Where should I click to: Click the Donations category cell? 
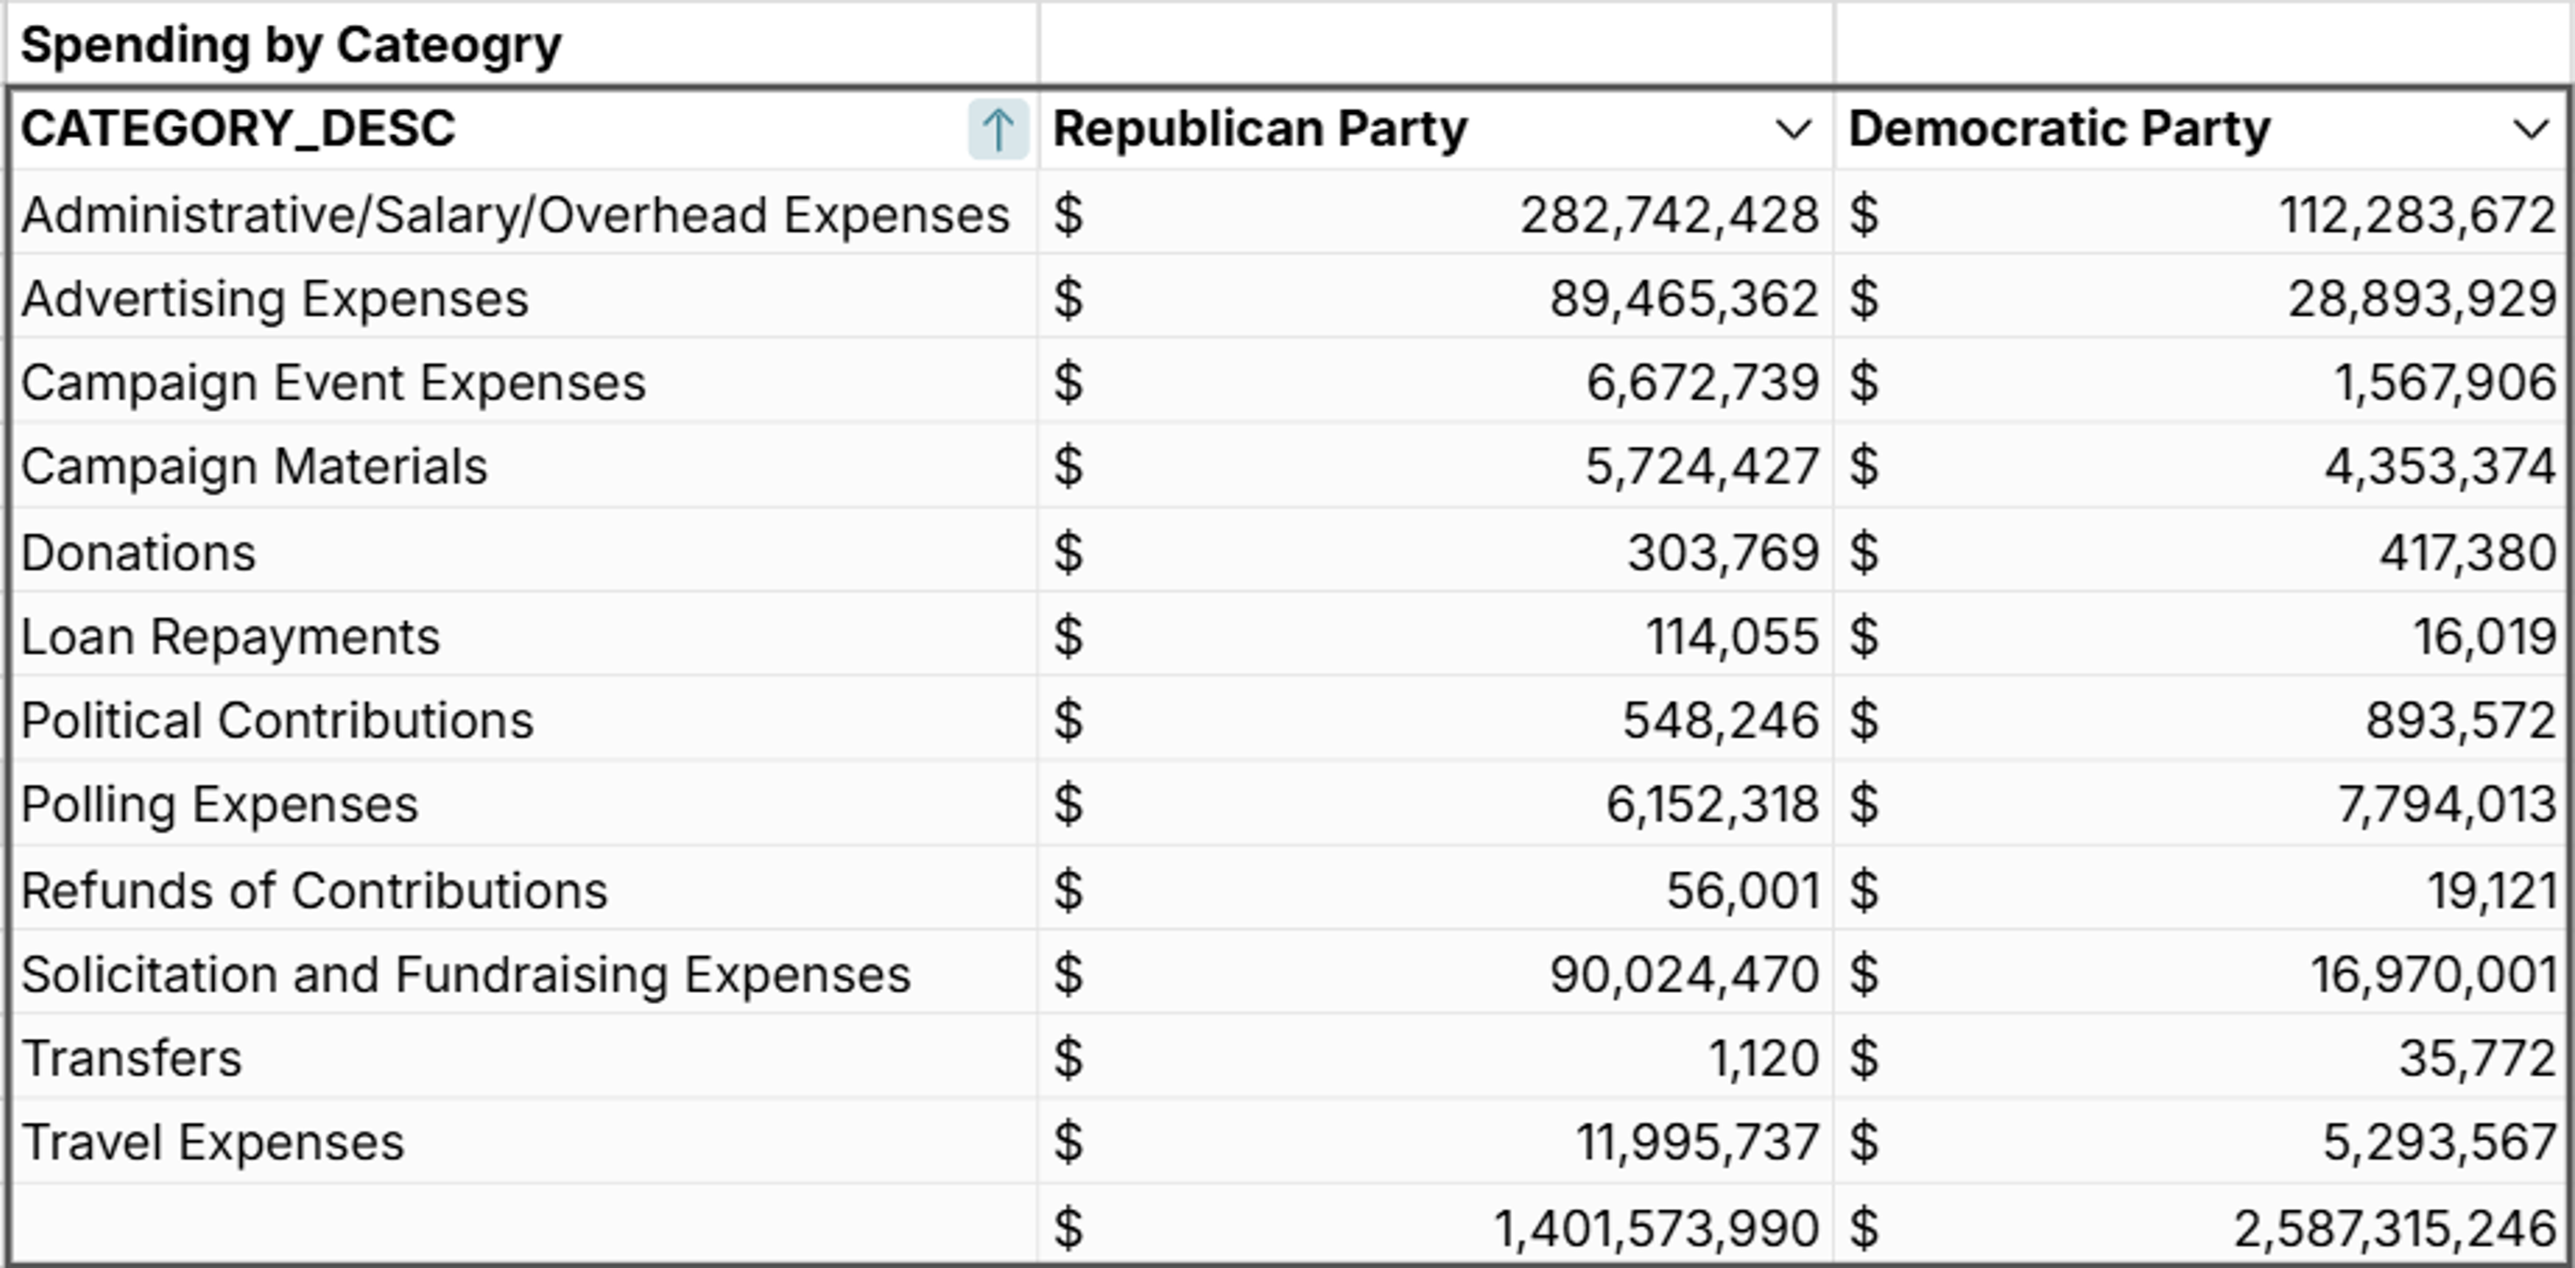pyautogui.click(x=140, y=551)
